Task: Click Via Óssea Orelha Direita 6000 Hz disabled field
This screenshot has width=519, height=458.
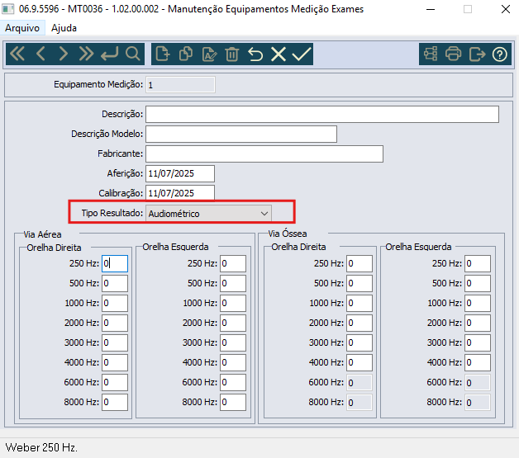Action: pos(359,383)
